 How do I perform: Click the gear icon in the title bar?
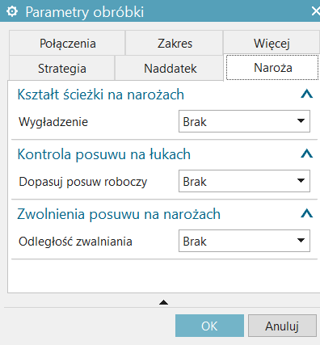12,11
